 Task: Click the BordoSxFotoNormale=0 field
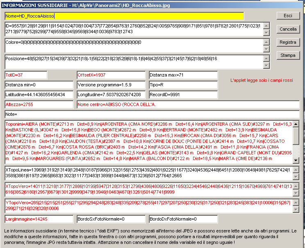click(x=111, y=219)
